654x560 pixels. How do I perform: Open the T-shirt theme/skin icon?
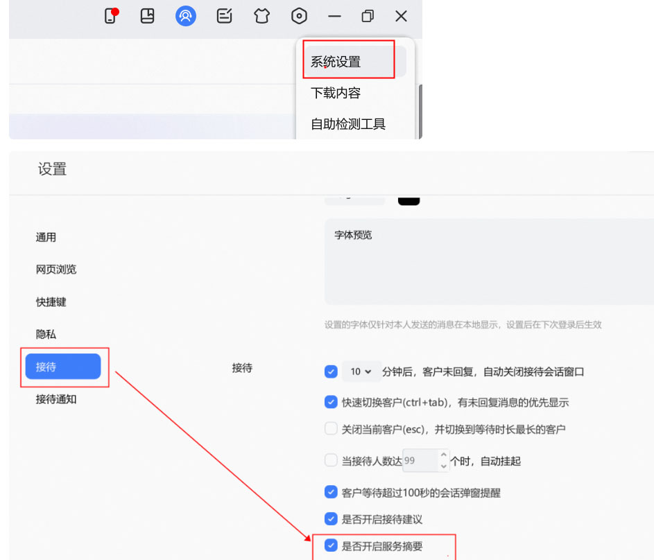click(x=261, y=16)
